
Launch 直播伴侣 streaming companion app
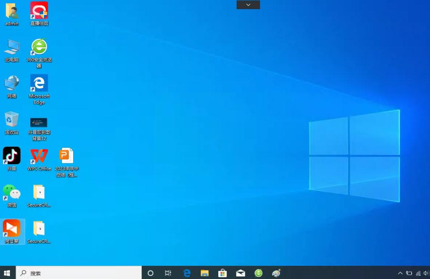coord(39,10)
